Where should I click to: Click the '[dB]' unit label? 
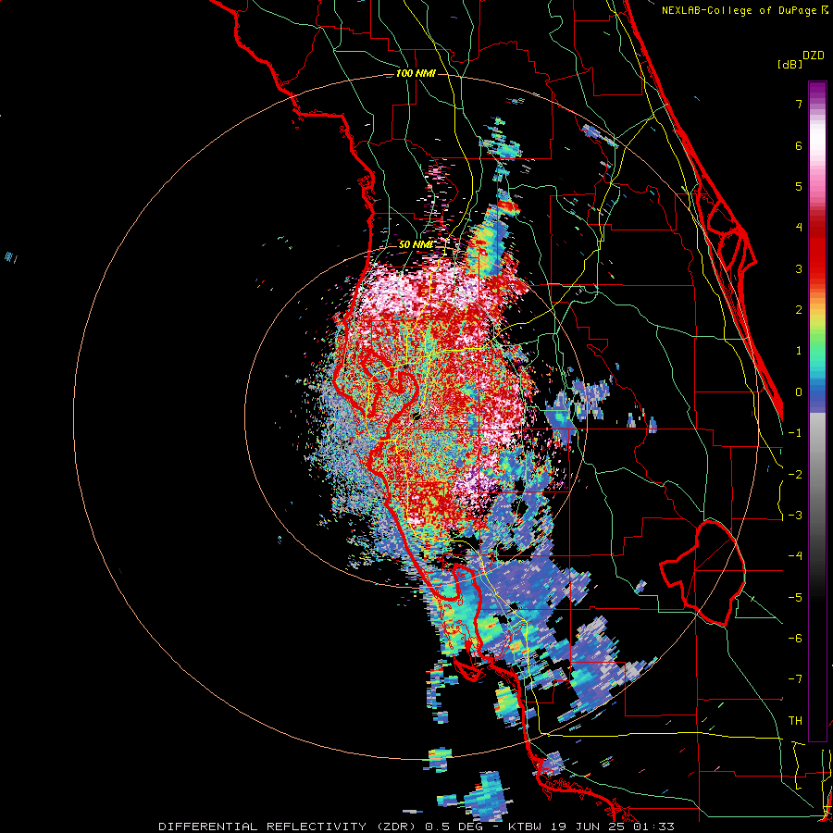click(790, 64)
